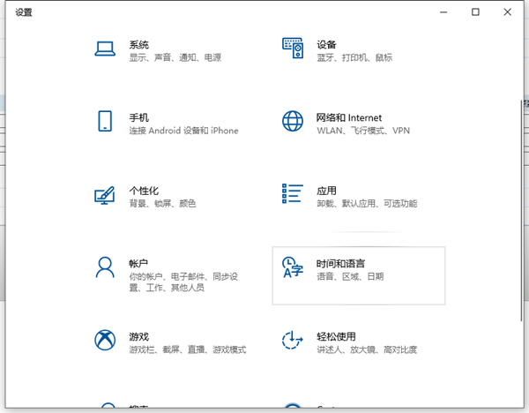This screenshot has width=529, height=413.
Task: Open 个性化 settings via its title
Action: 144,191
